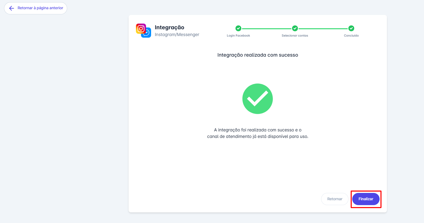Viewport: 424px width, 223px height.
Task: Click the "canal de atendimento já está disponível" line
Action: point(257,137)
